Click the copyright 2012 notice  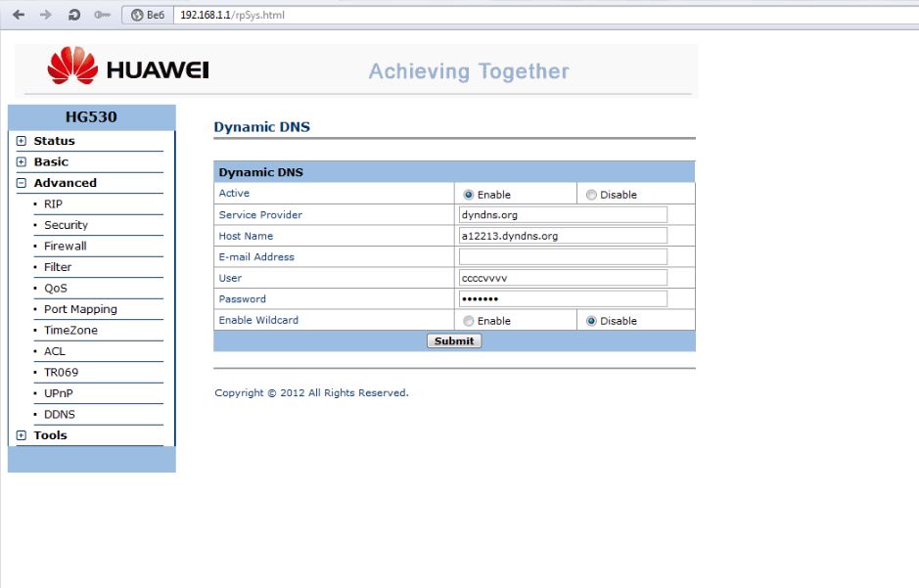[x=311, y=393]
